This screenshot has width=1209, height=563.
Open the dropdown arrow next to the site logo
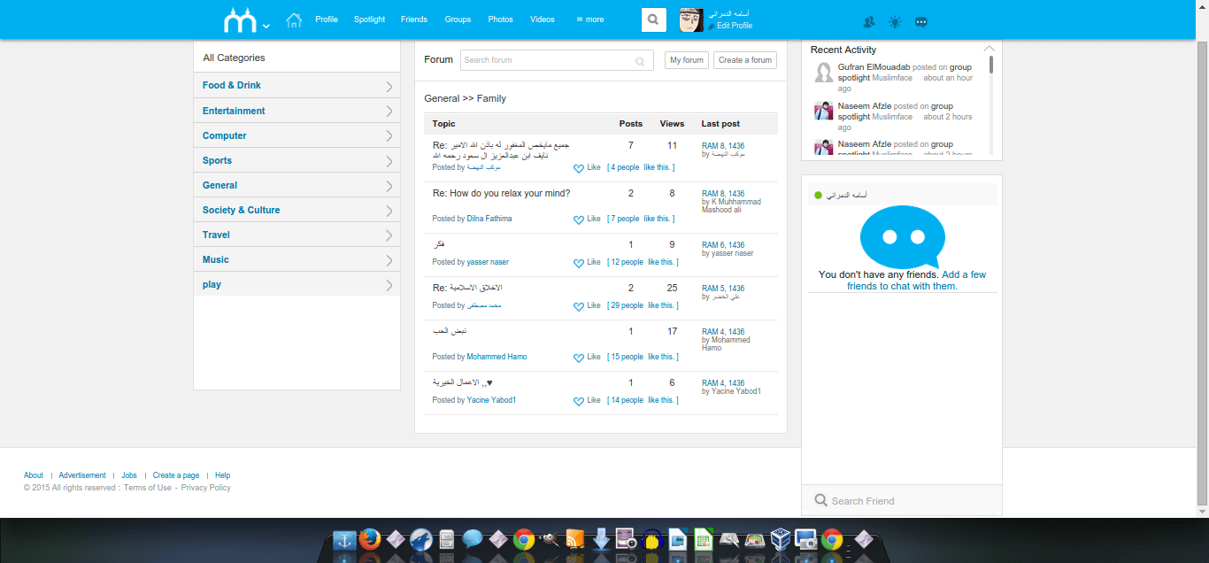click(266, 26)
